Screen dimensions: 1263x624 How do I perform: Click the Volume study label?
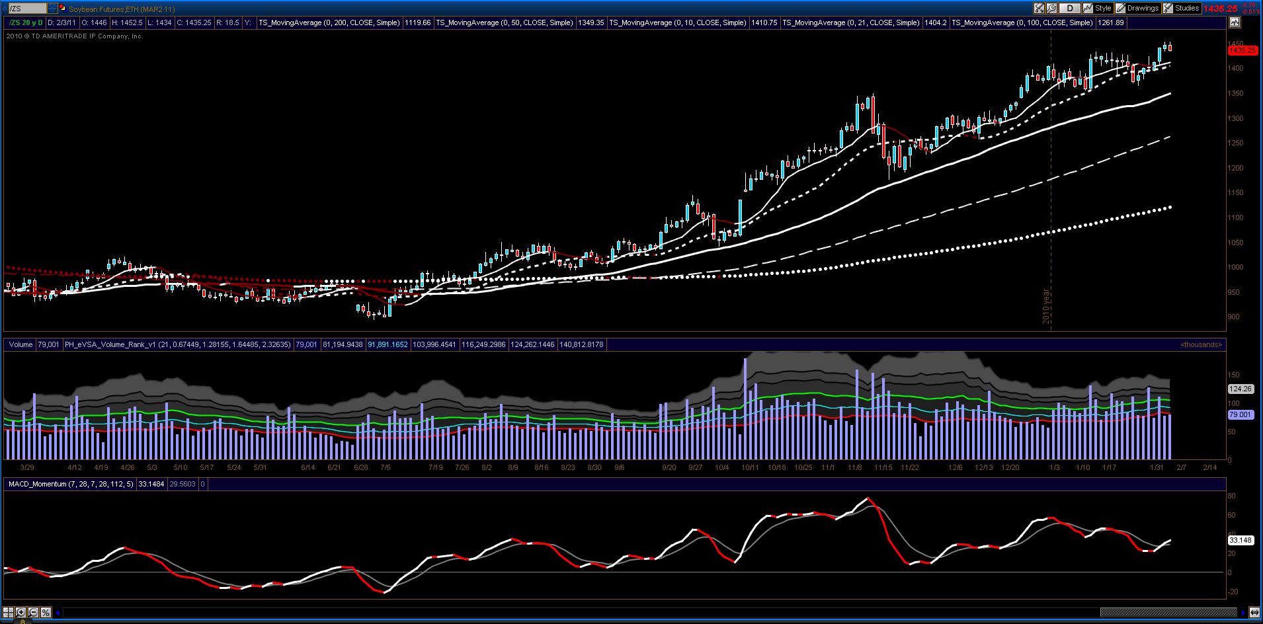[20, 344]
